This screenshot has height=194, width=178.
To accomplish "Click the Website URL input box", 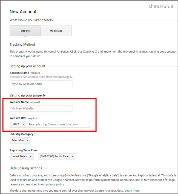I will click(x=58, y=124).
